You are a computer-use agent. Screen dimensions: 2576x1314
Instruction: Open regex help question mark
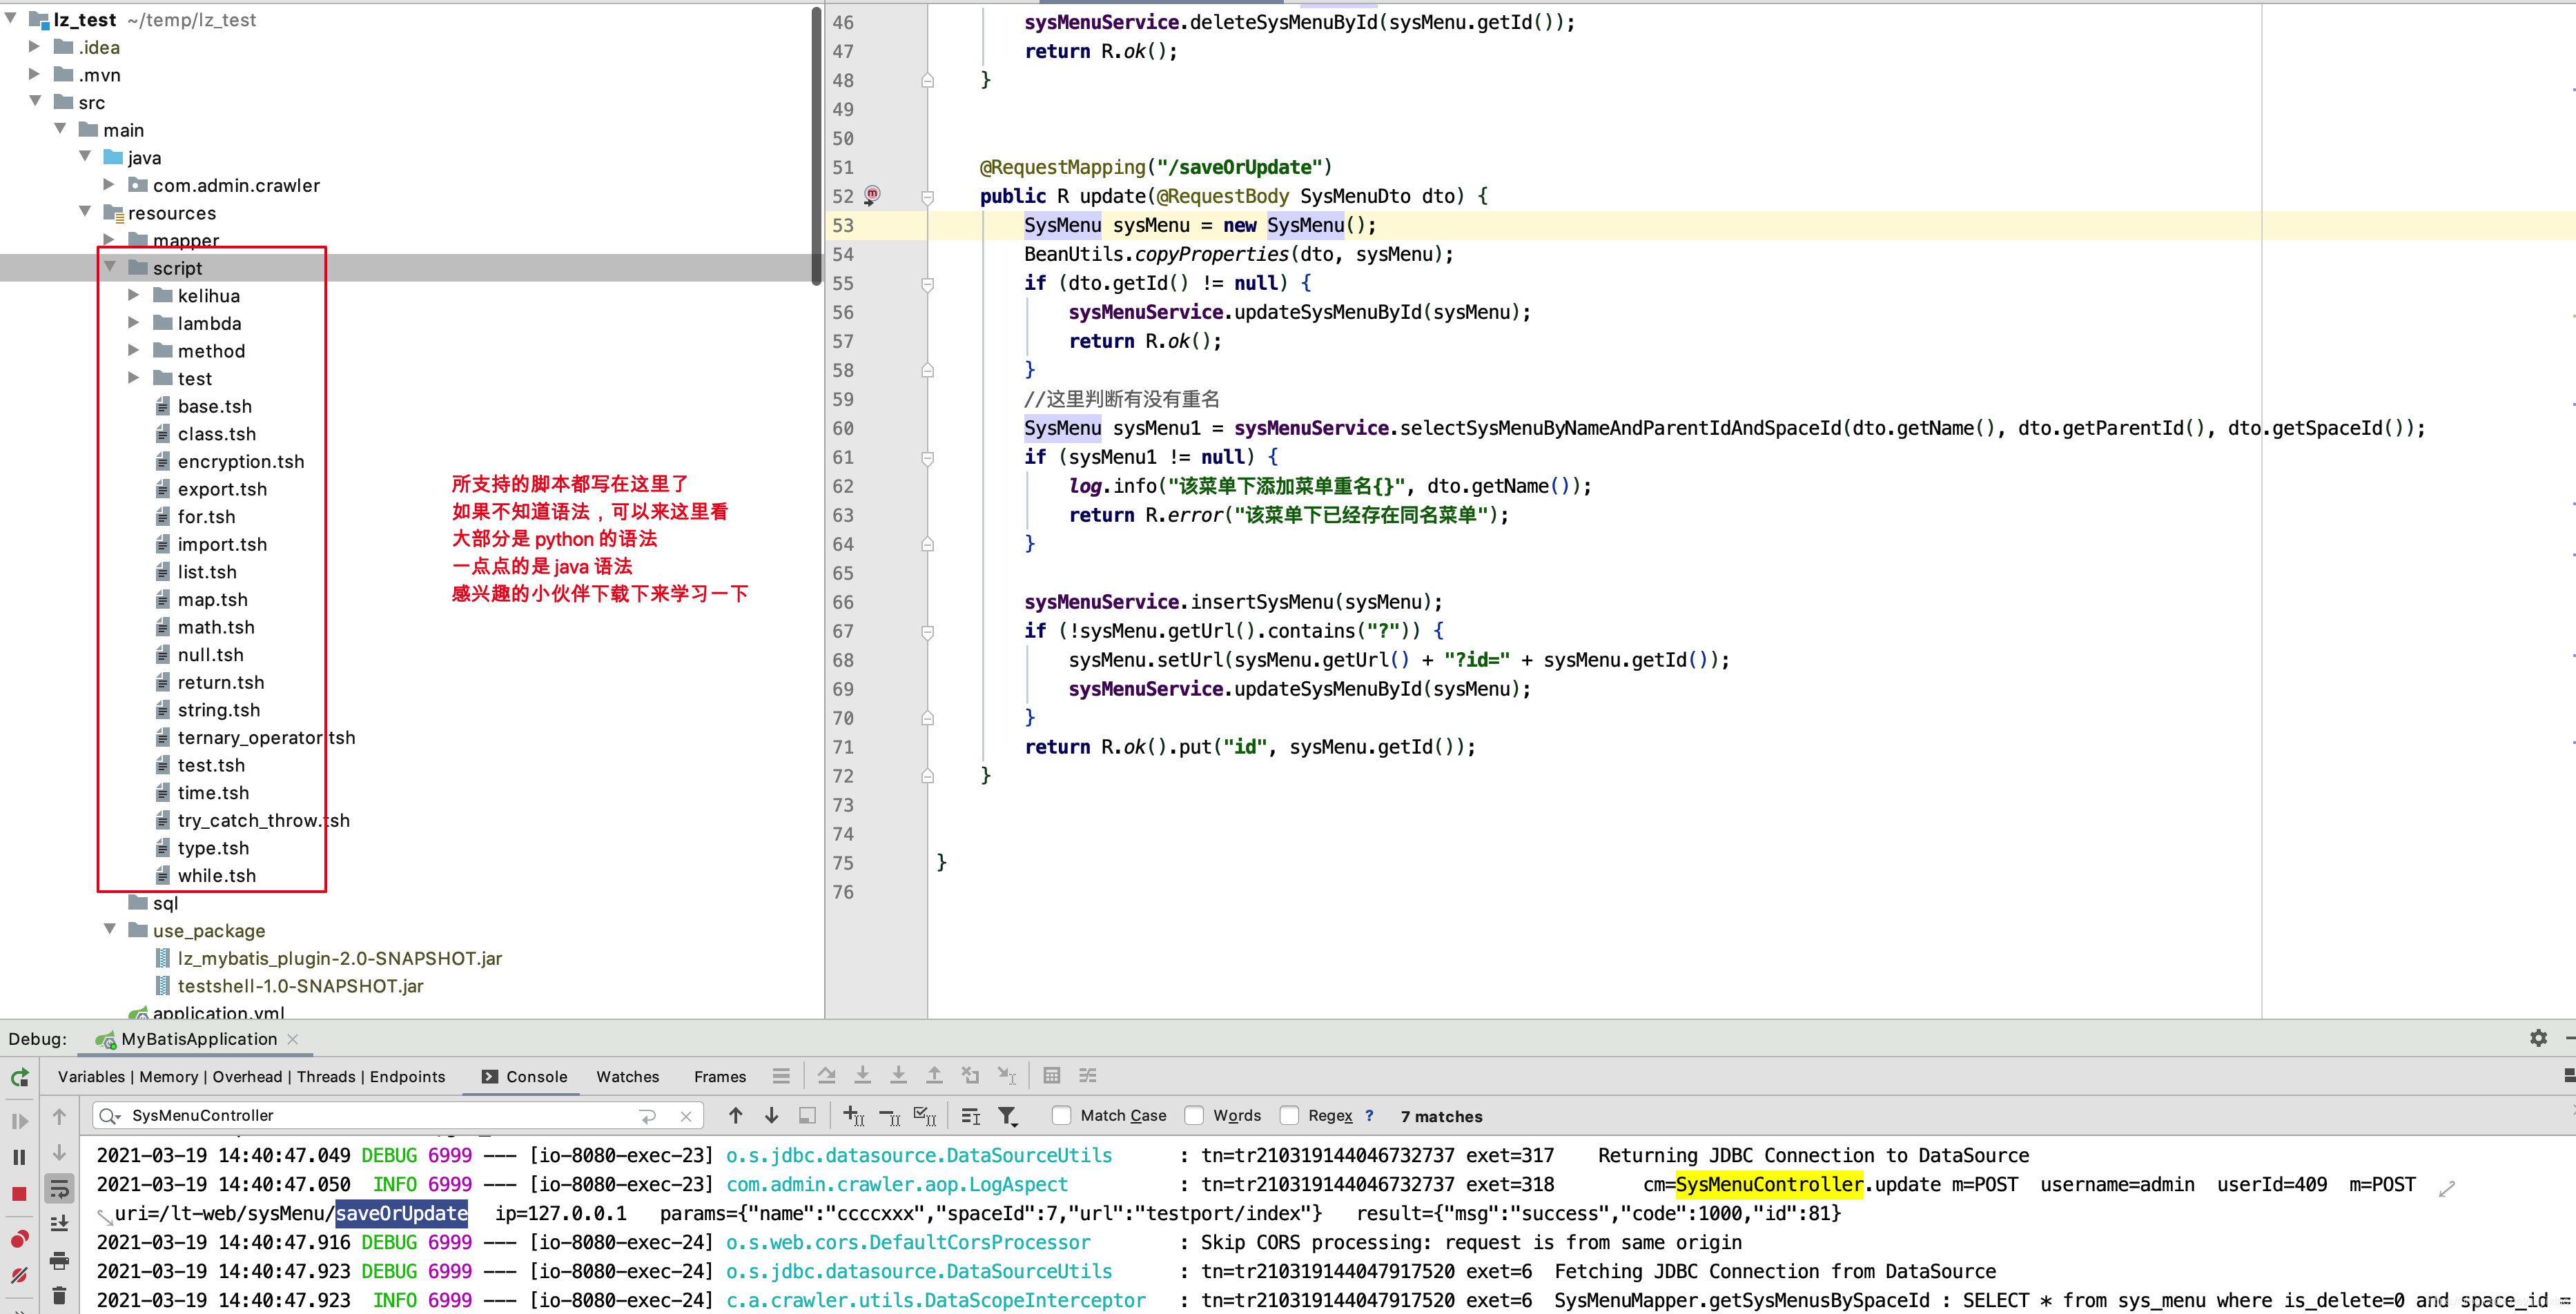click(1369, 1115)
